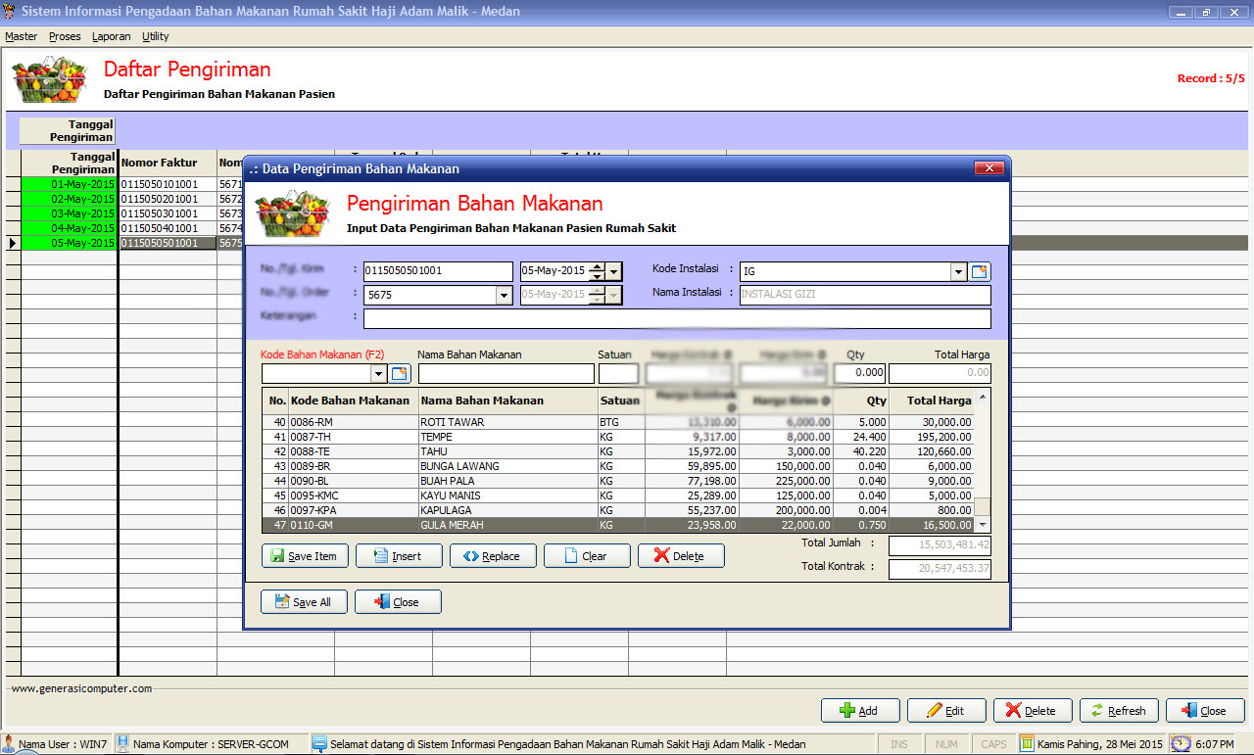Click the Edit button with pencil icon

pos(945,711)
